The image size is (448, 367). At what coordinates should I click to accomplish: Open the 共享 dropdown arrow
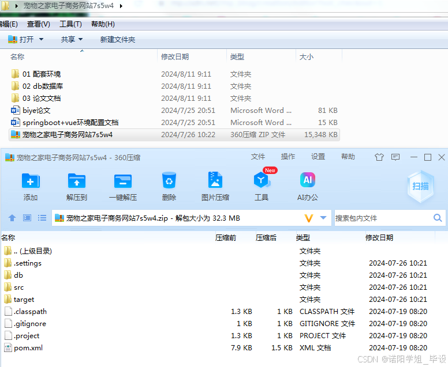81,39
